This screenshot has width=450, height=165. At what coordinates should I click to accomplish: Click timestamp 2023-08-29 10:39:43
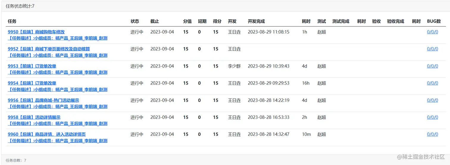point(268,66)
